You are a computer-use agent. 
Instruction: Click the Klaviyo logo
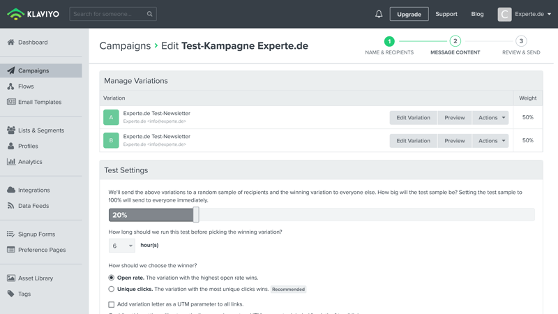pyautogui.click(x=33, y=14)
